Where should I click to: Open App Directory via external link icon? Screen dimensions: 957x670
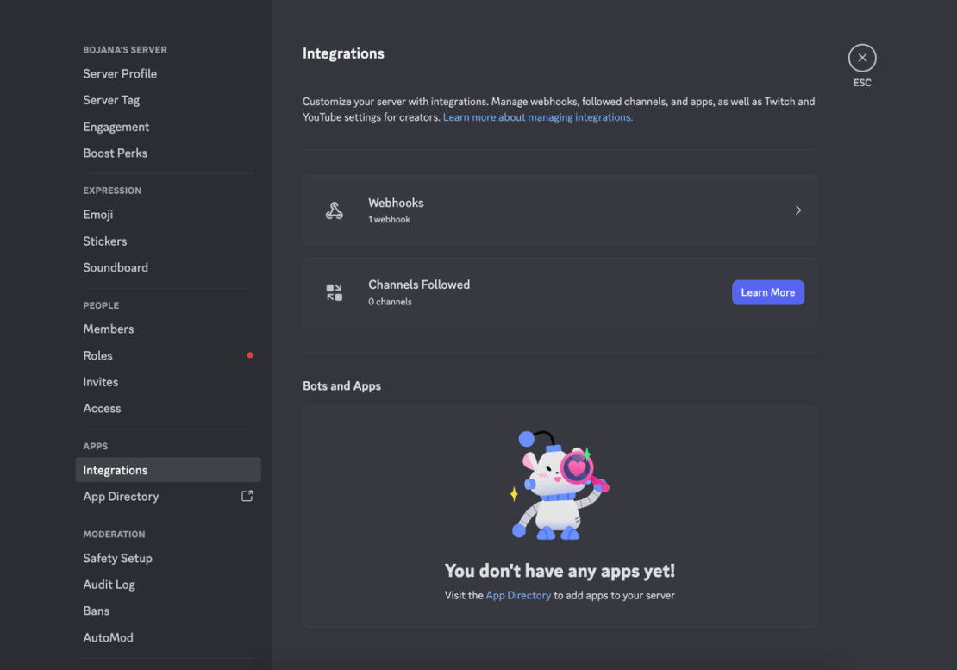click(x=247, y=496)
